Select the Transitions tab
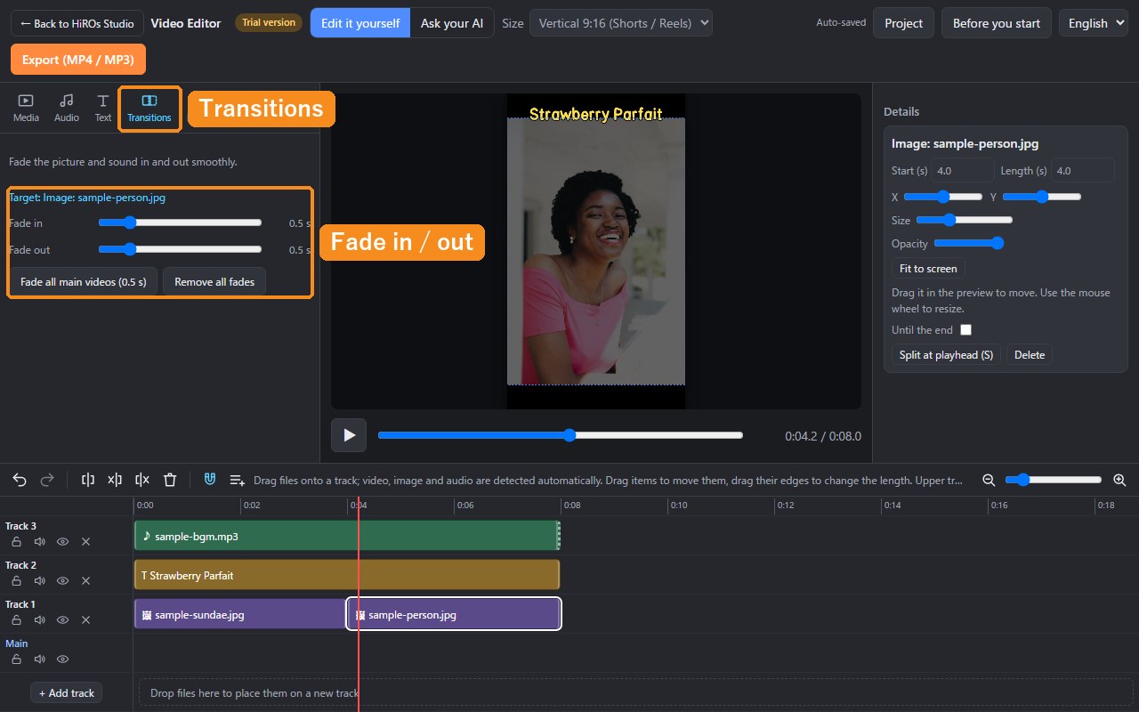Viewport: 1139px width, 712px height. pos(149,109)
